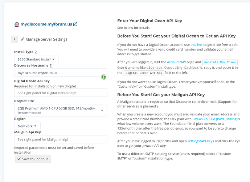The width and height of the screenshot is (250, 182).
Task: Click 'Manage Server Settings' heading text
Action: pos(46,39)
